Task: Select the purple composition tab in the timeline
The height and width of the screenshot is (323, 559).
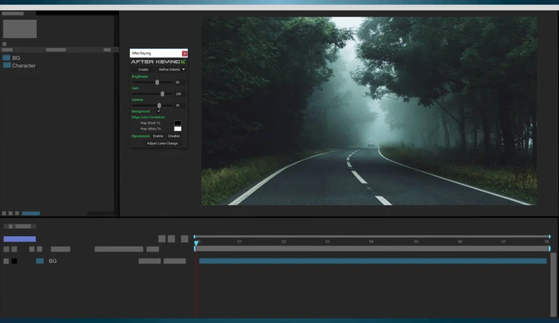Action: pyautogui.click(x=19, y=239)
